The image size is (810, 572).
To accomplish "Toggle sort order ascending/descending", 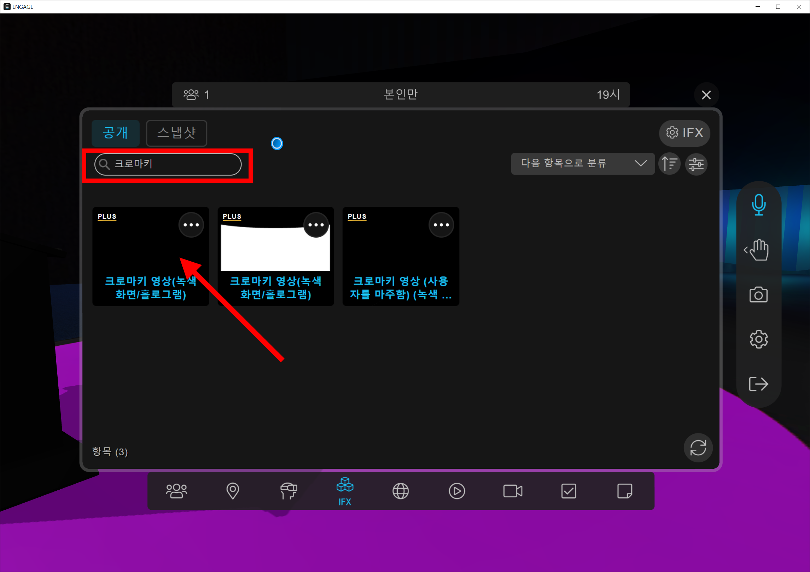I will [x=669, y=164].
